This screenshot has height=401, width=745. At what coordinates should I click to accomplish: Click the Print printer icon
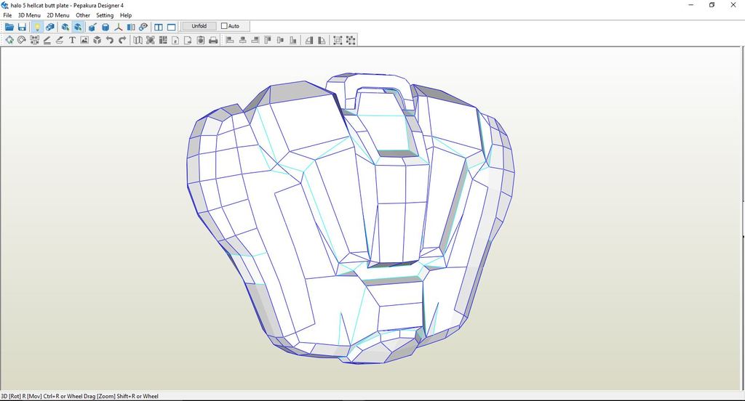[x=213, y=41]
